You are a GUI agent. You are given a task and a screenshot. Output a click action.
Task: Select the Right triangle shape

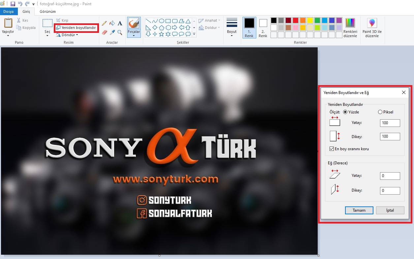148,27
